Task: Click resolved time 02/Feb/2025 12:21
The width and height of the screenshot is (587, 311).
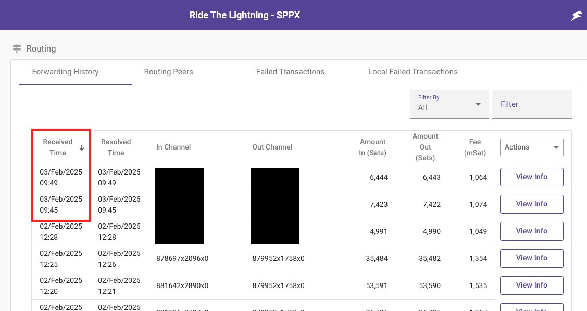Action: [119, 285]
